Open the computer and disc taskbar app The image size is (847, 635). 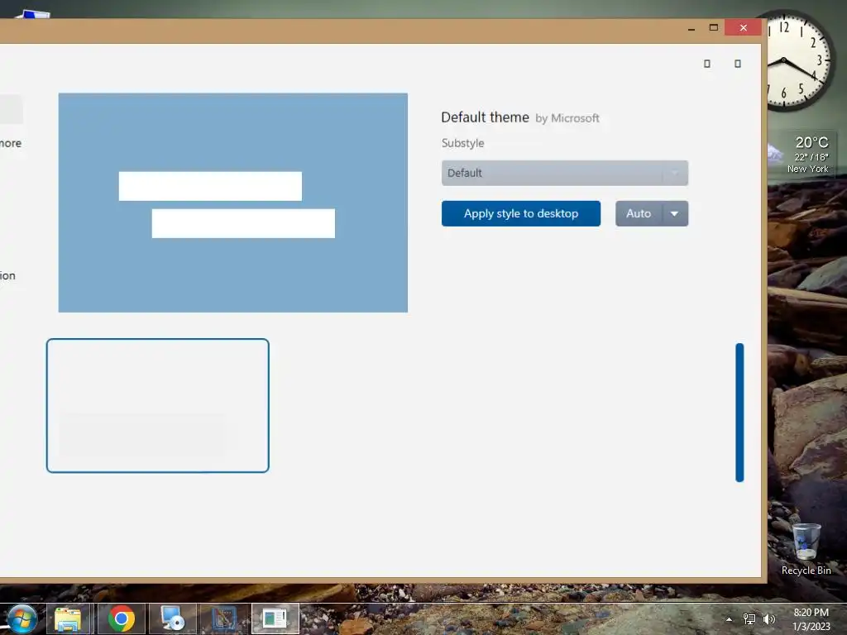click(173, 618)
